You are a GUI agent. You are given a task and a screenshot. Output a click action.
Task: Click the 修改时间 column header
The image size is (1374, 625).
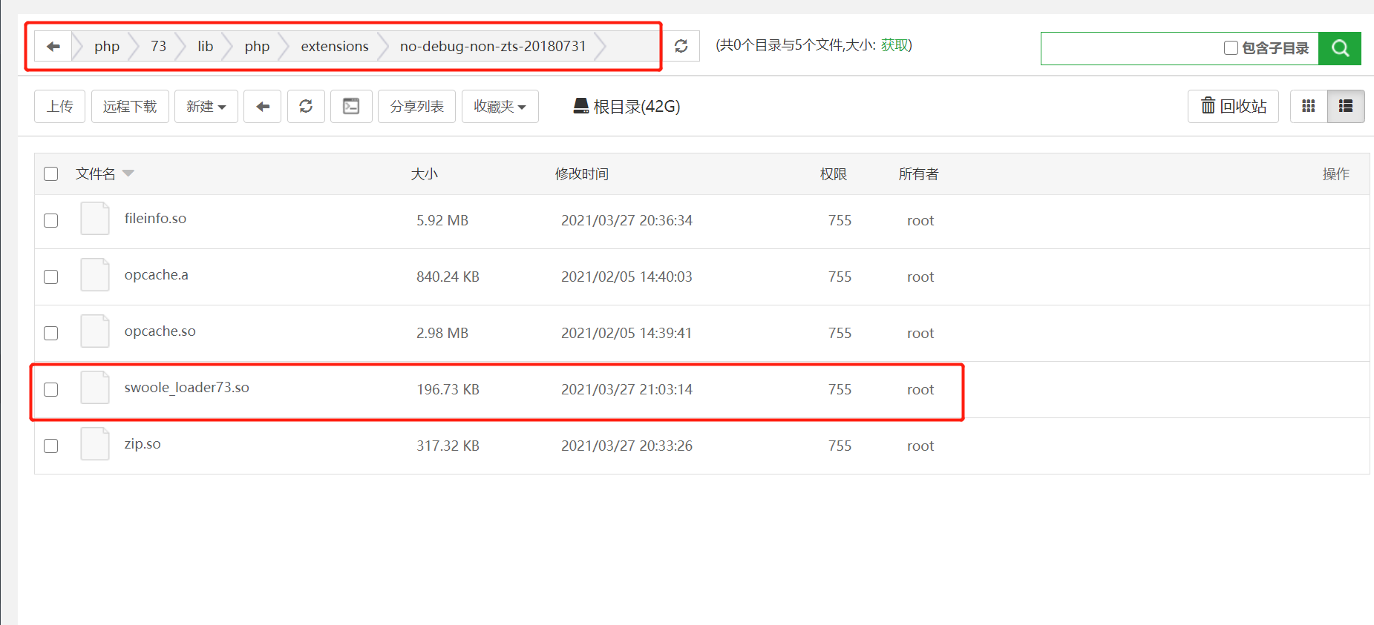[582, 174]
